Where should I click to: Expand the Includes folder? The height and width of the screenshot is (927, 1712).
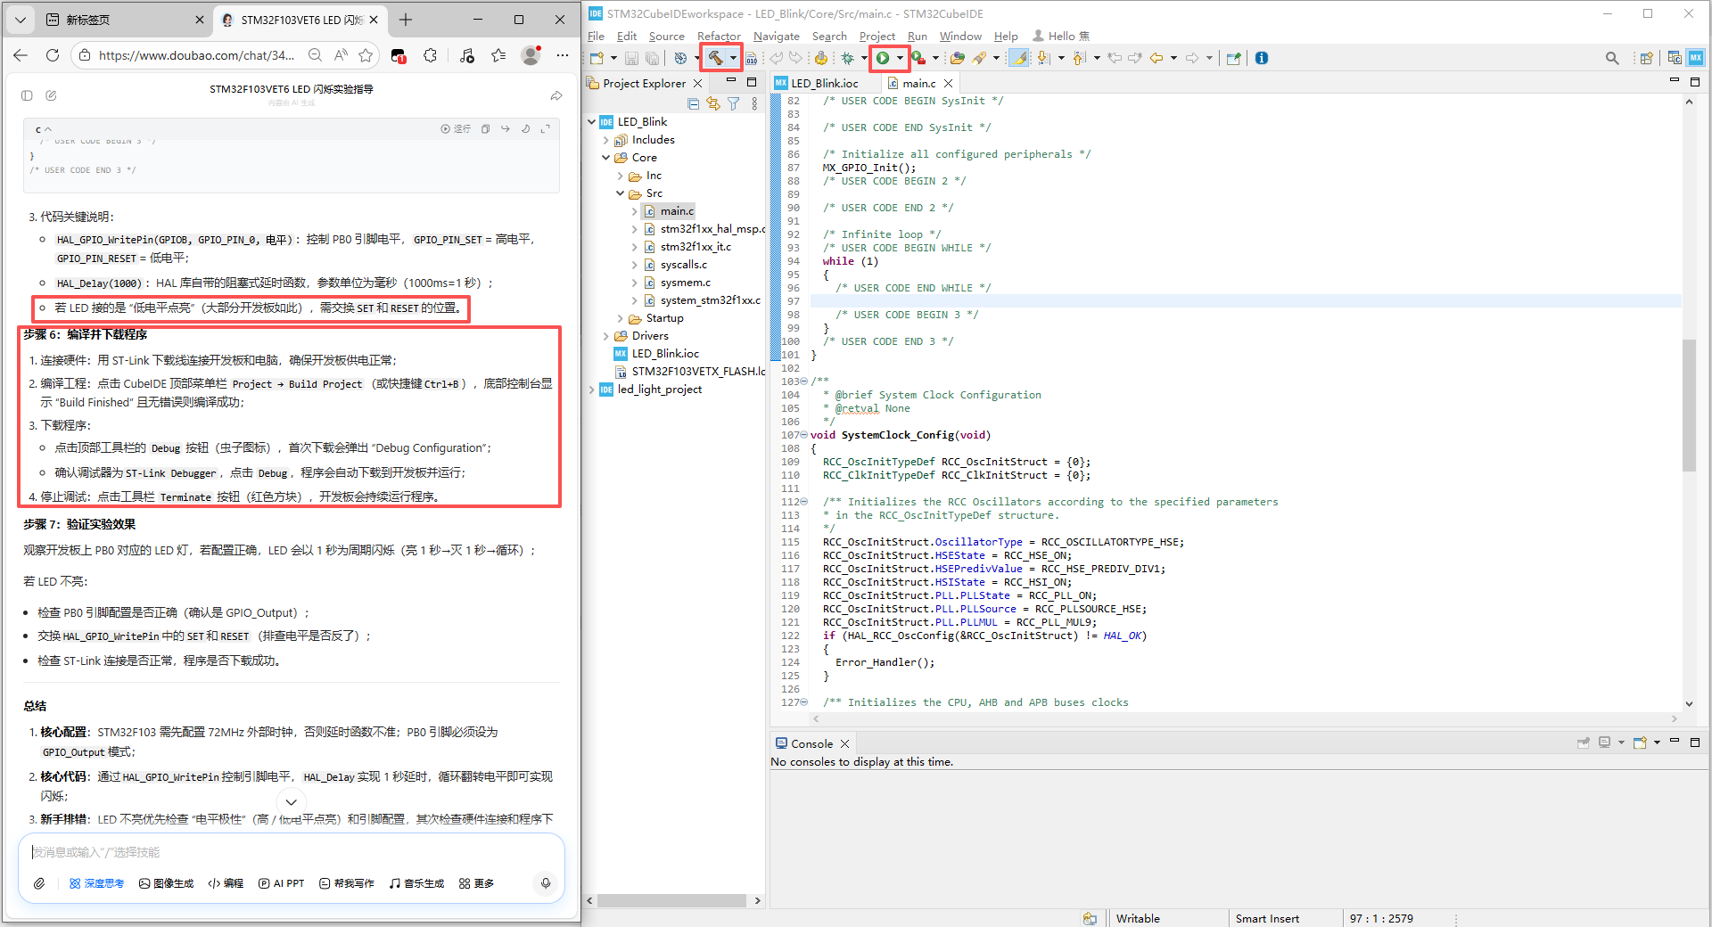606,140
